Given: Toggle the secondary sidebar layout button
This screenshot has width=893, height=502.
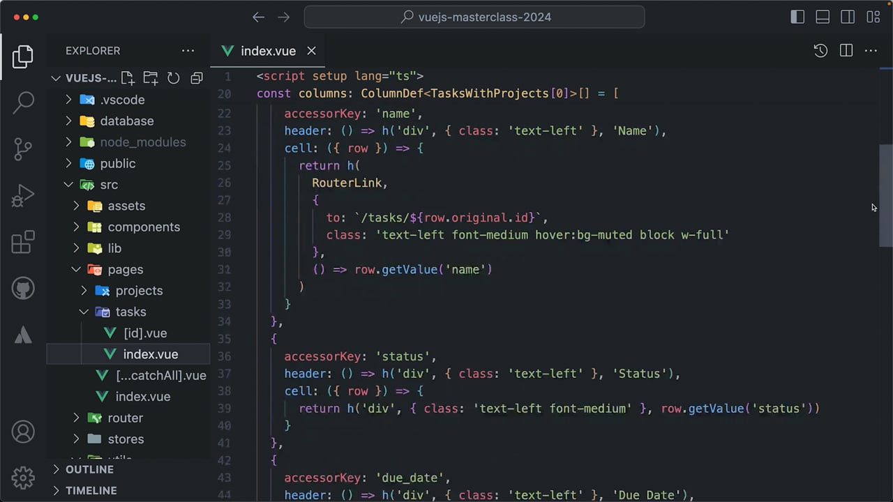Looking at the screenshot, I should tap(848, 17).
